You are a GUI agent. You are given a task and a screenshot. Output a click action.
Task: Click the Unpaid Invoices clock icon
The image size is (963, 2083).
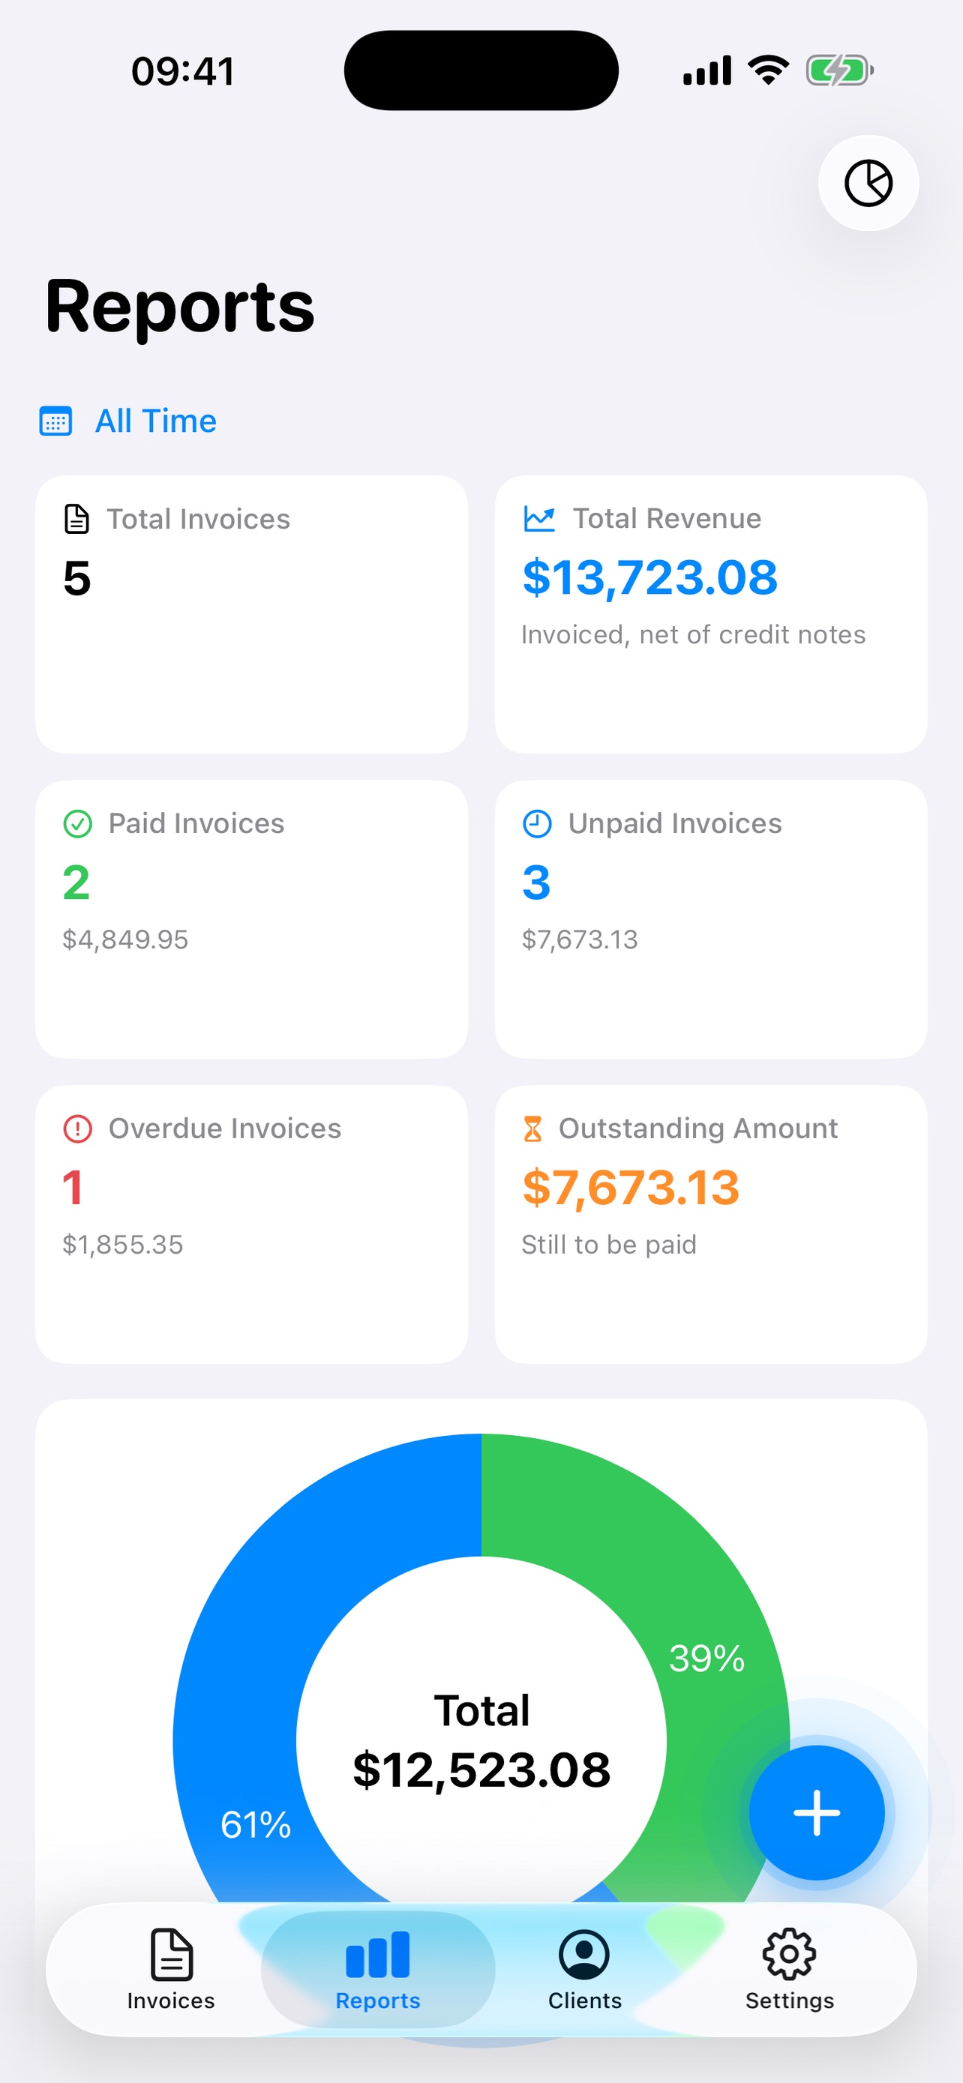(x=537, y=824)
